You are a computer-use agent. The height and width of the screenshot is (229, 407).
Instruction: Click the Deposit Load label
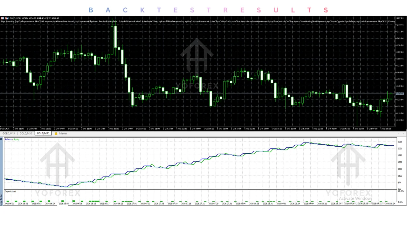point(10,191)
